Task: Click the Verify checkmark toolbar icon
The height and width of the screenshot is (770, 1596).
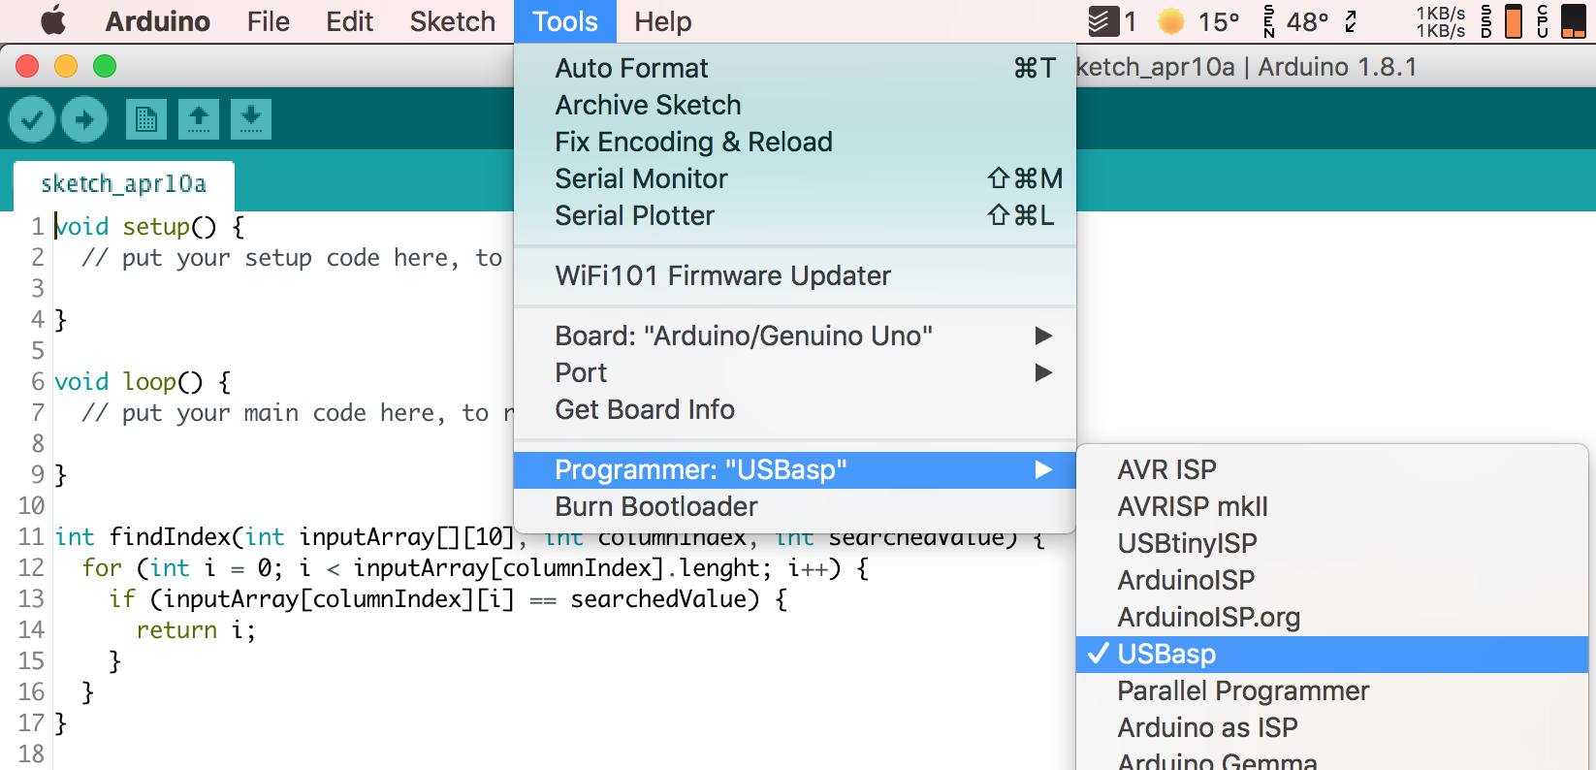Action: pos(32,119)
